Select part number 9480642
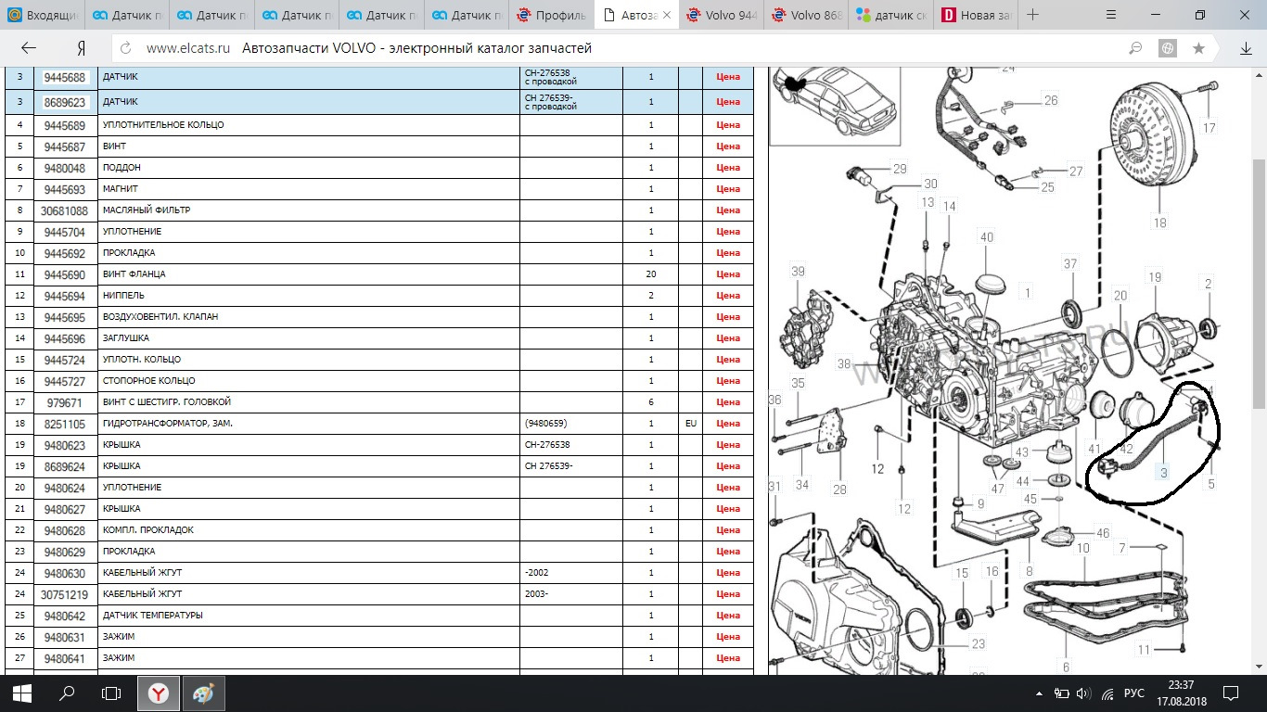 tap(64, 616)
